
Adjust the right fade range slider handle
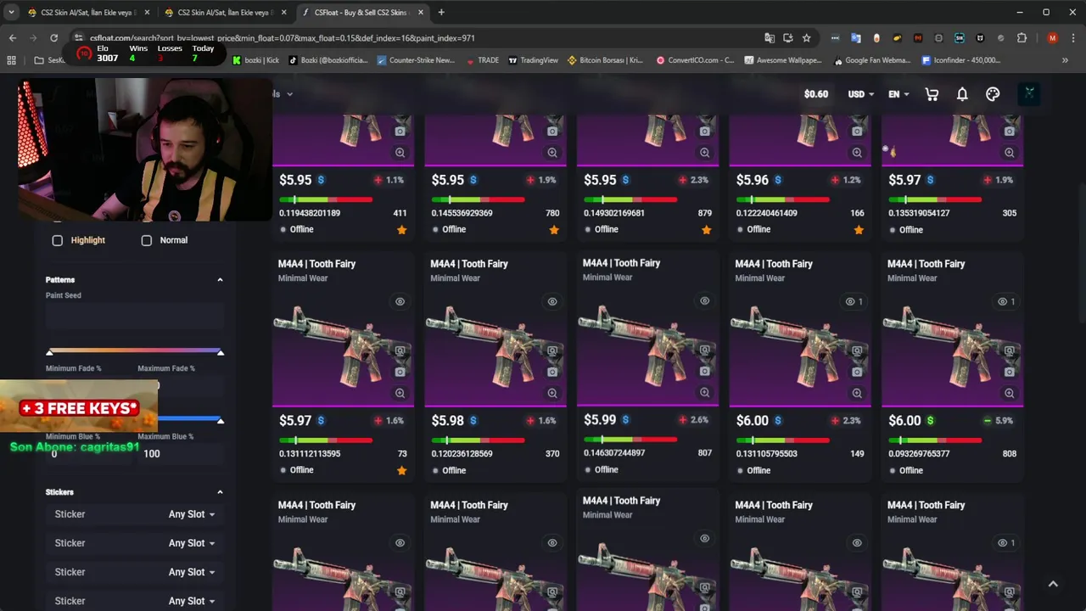(x=220, y=351)
